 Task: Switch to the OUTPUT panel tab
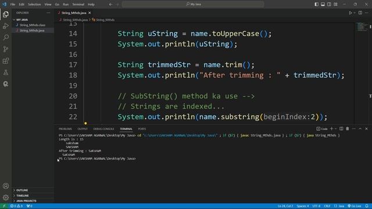click(x=83, y=129)
